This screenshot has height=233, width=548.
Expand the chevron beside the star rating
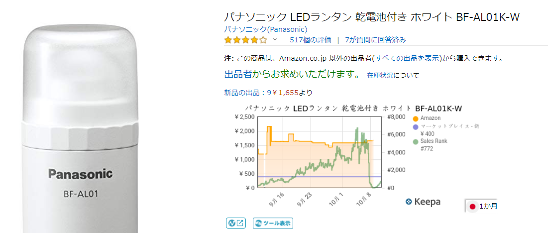275,39
